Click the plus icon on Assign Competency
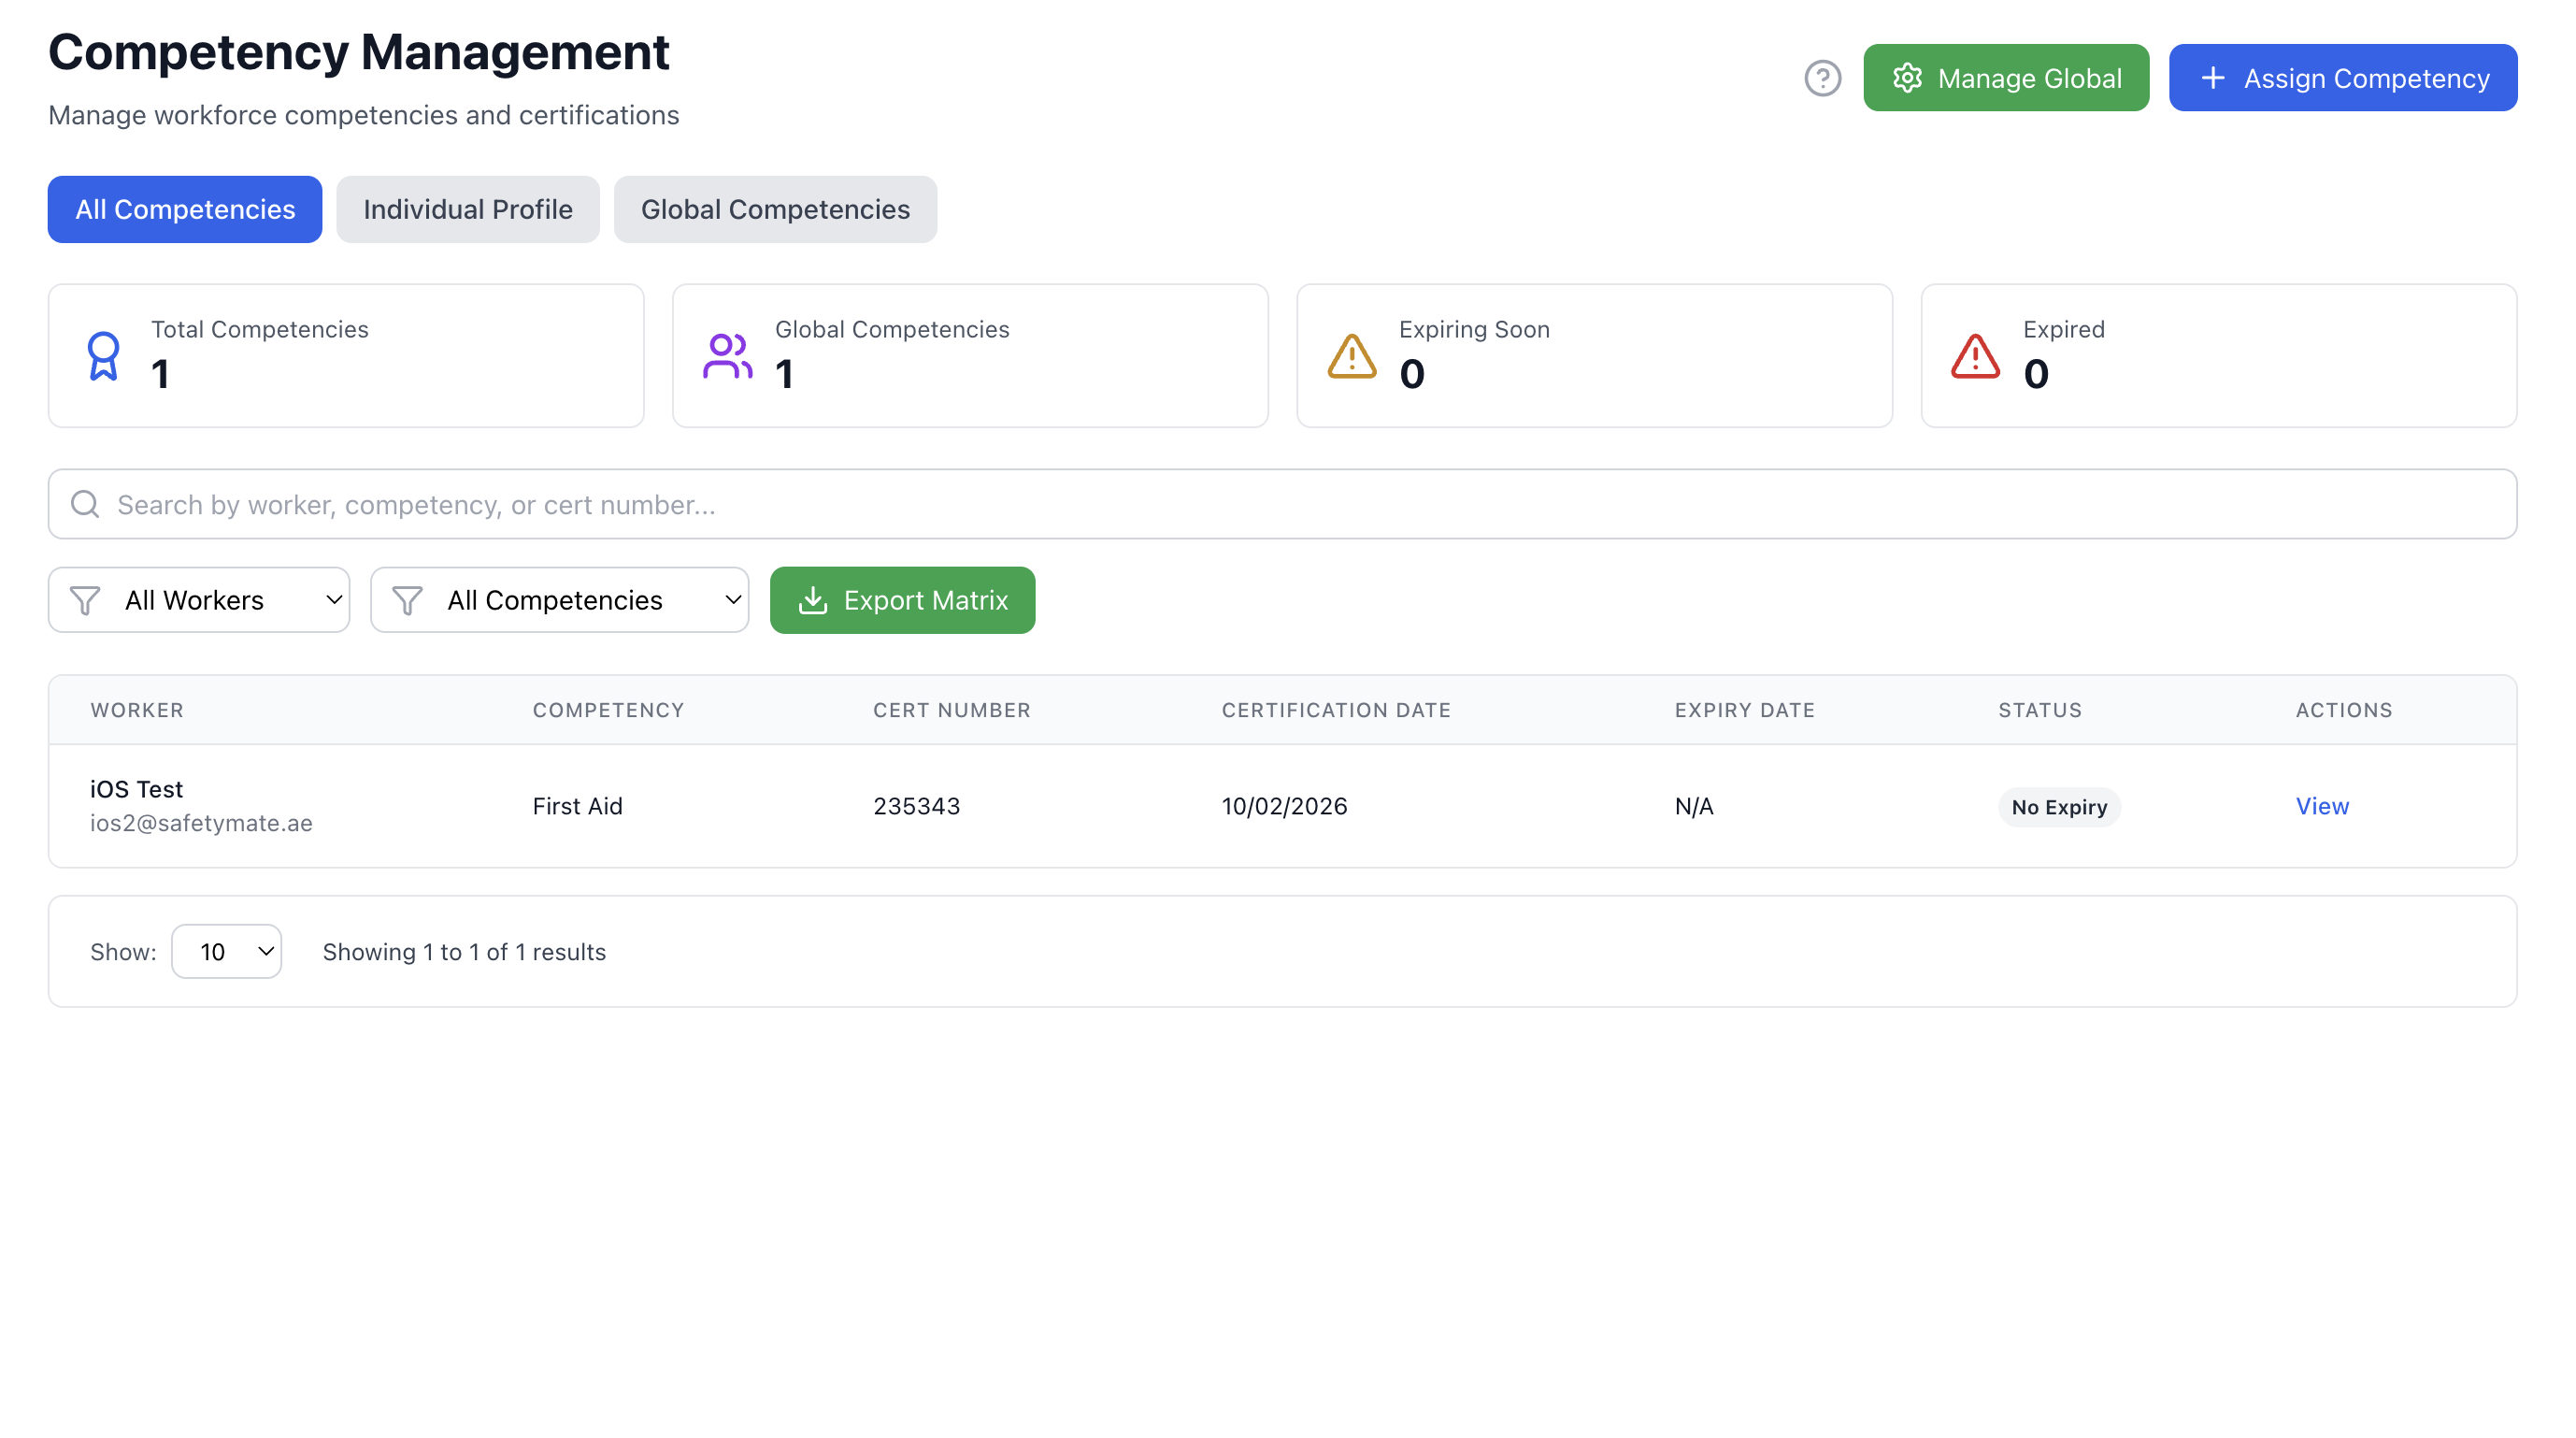The image size is (2576, 1438). (x=2213, y=78)
